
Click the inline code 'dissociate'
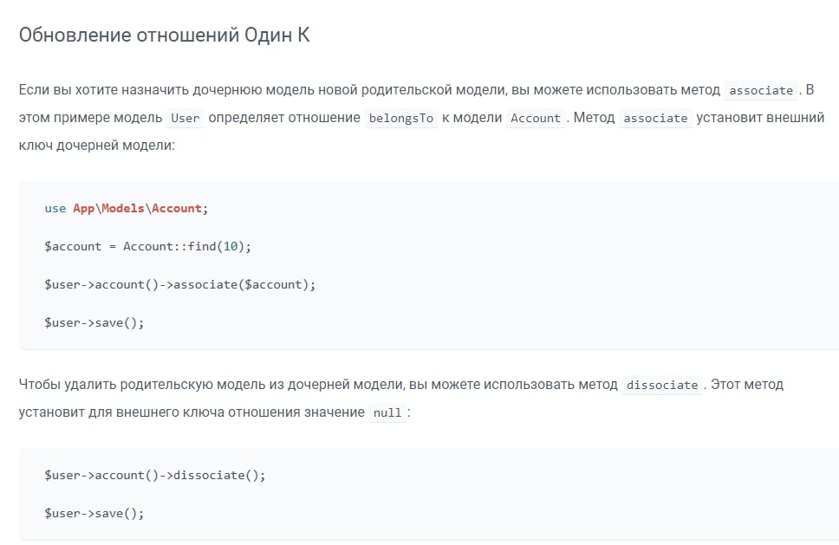[x=662, y=385]
